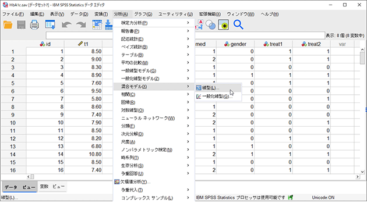This screenshot has width=367, height=221.
Task: Click the Redo arrow icon
Action: click(81, 25)
